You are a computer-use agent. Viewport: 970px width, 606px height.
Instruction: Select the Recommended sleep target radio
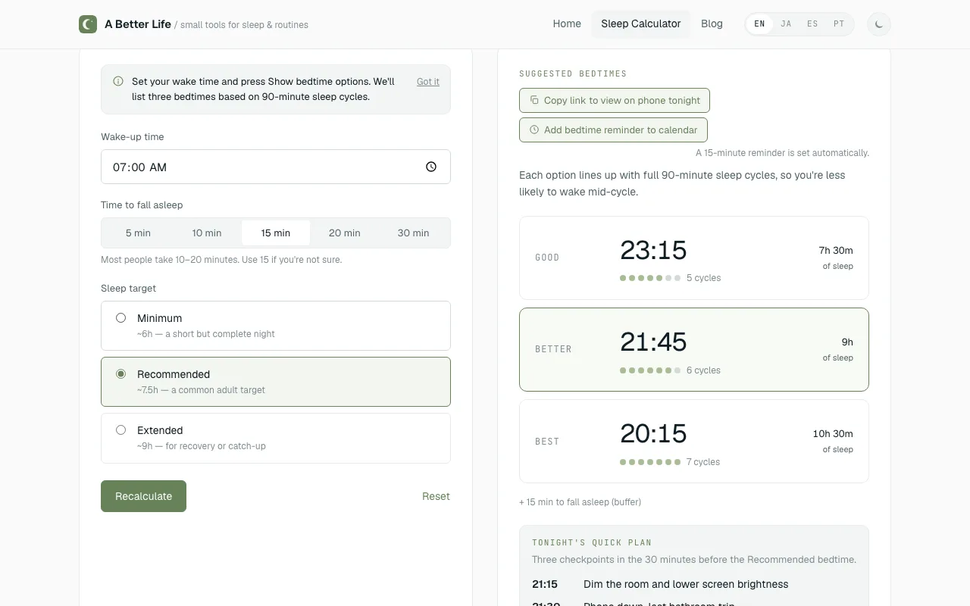120,374
